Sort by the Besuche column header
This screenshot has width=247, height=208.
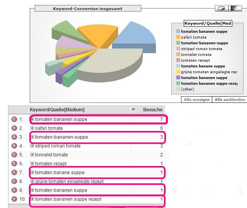point(152,110)
